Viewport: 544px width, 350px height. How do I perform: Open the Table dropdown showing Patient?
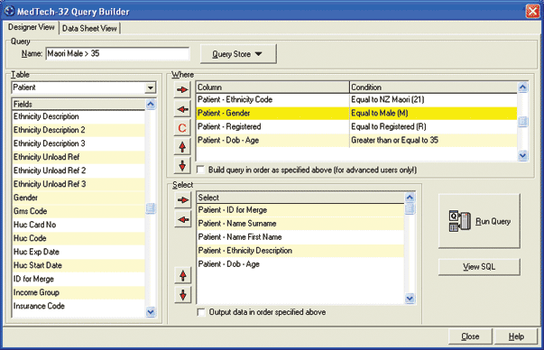point(151,87)
